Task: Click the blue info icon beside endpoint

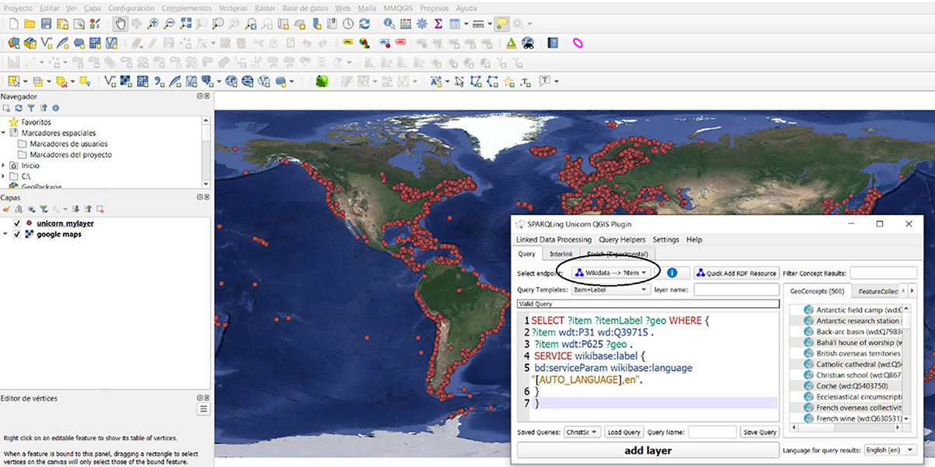Action: tap(672, 273)
